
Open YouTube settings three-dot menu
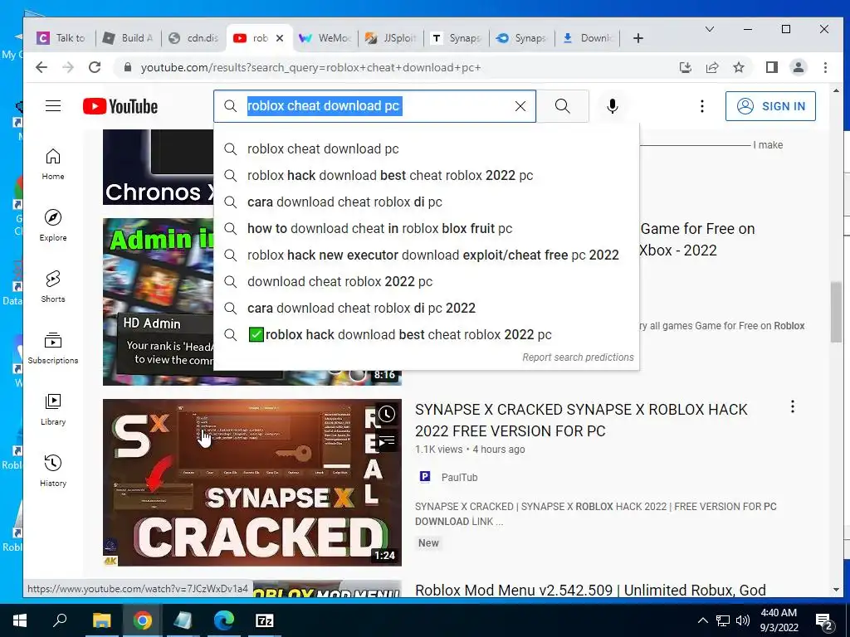(702, 106)
